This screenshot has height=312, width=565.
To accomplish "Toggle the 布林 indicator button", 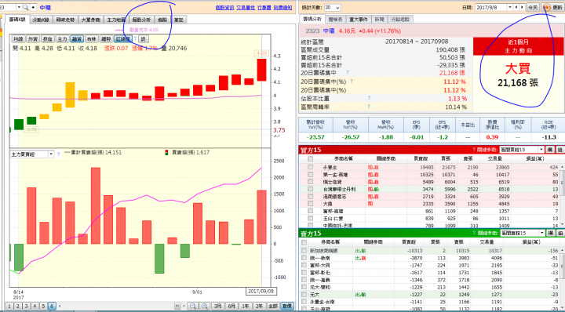I will 91,39.
